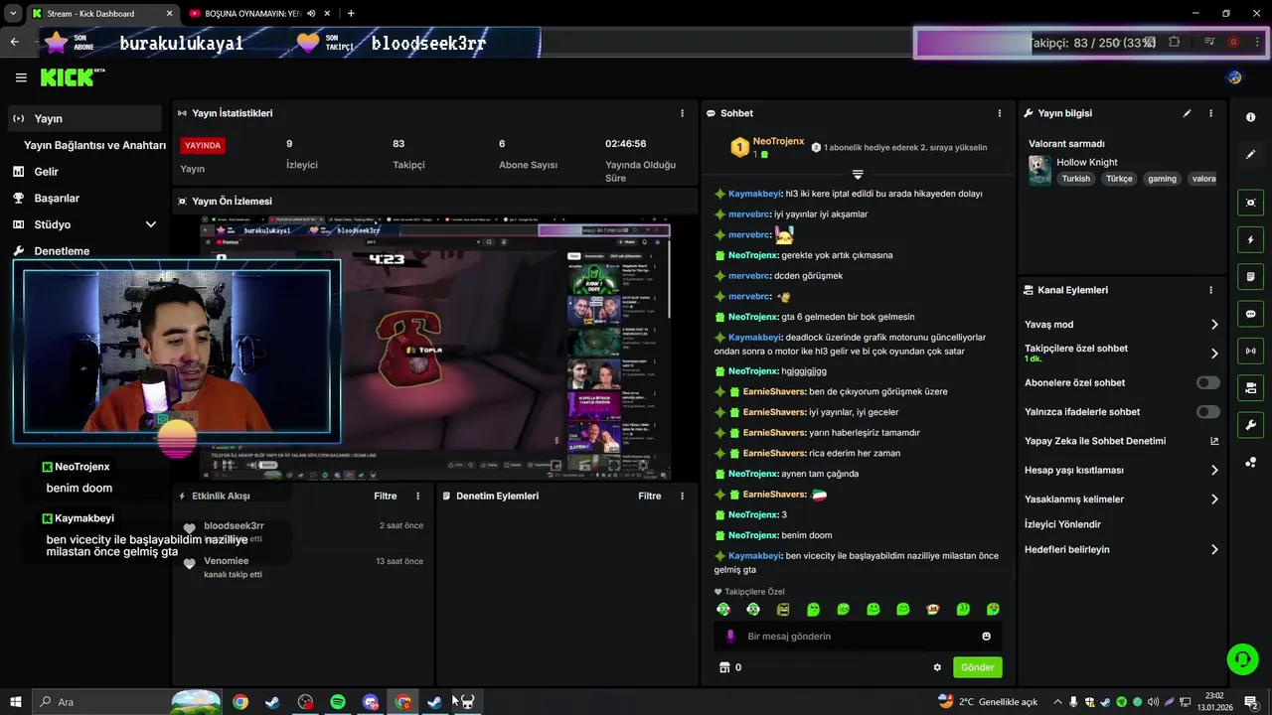Go back with browser back arrow
The width and height of the screenshot is (1272, 715).
14,42
